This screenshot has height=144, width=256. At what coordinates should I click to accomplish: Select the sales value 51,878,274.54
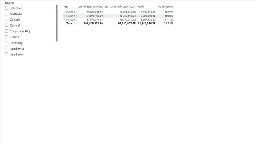pyautogui.click(x=95, y=20)
